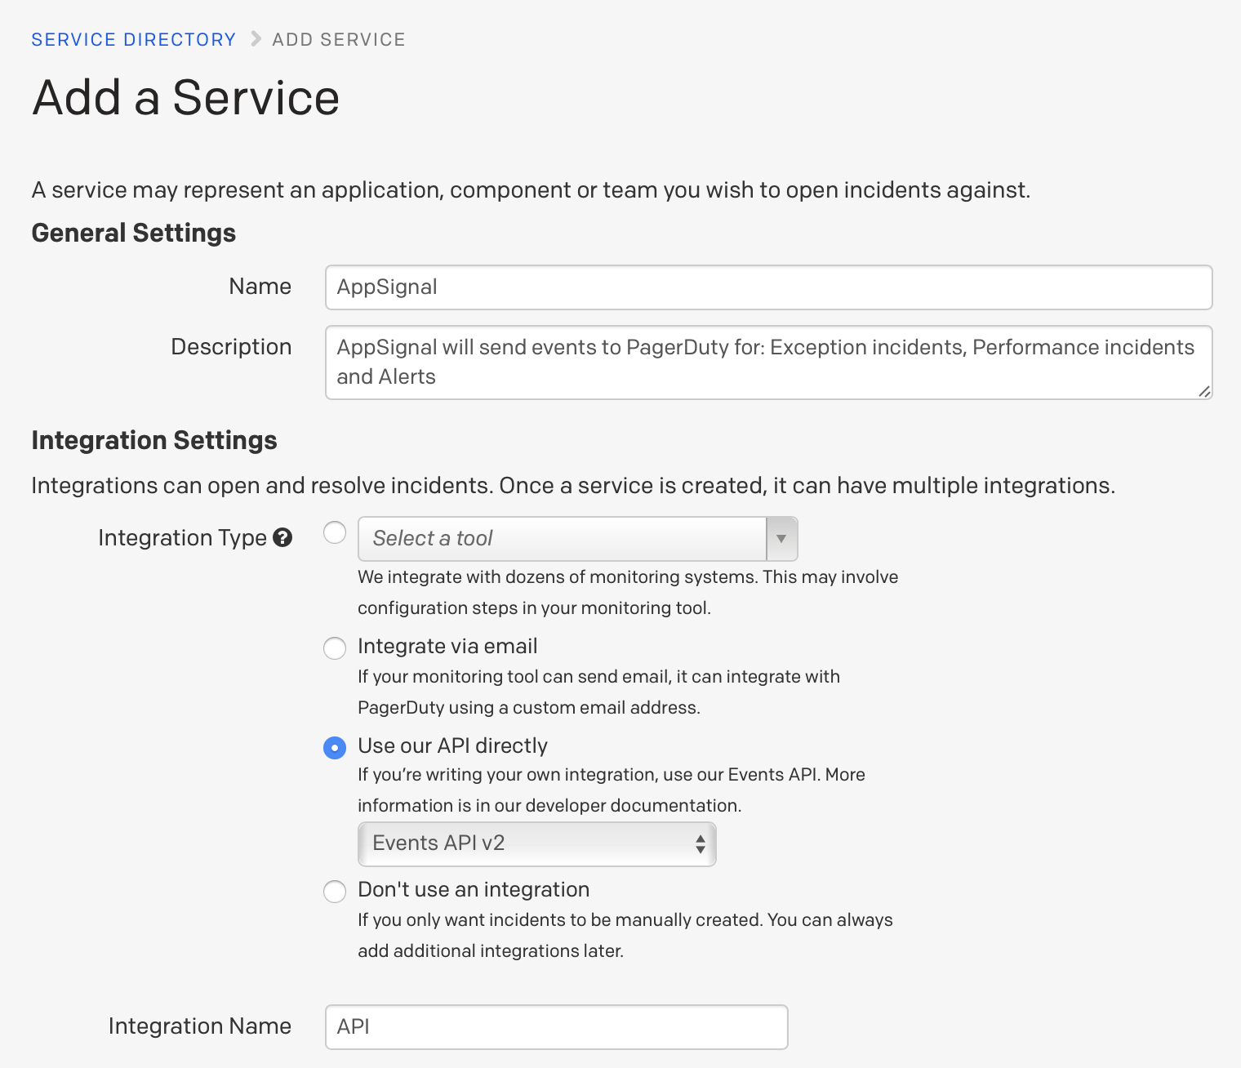The height and width of the screenshot is (1068, 1241).
Task: Click the Add a Service page heading
Action: [x=185, y=98]
